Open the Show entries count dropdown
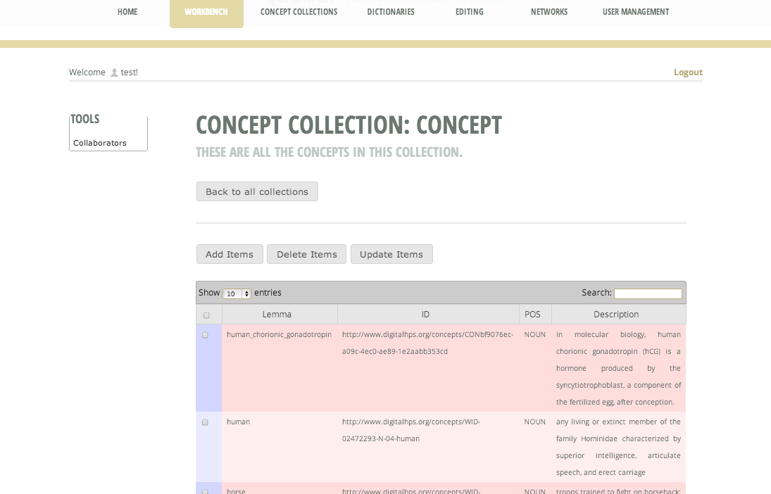 click(237, 293)
